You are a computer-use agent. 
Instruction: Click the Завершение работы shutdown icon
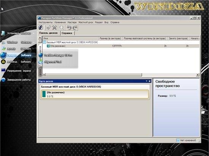pyautogui.click(x=3, y=80)
